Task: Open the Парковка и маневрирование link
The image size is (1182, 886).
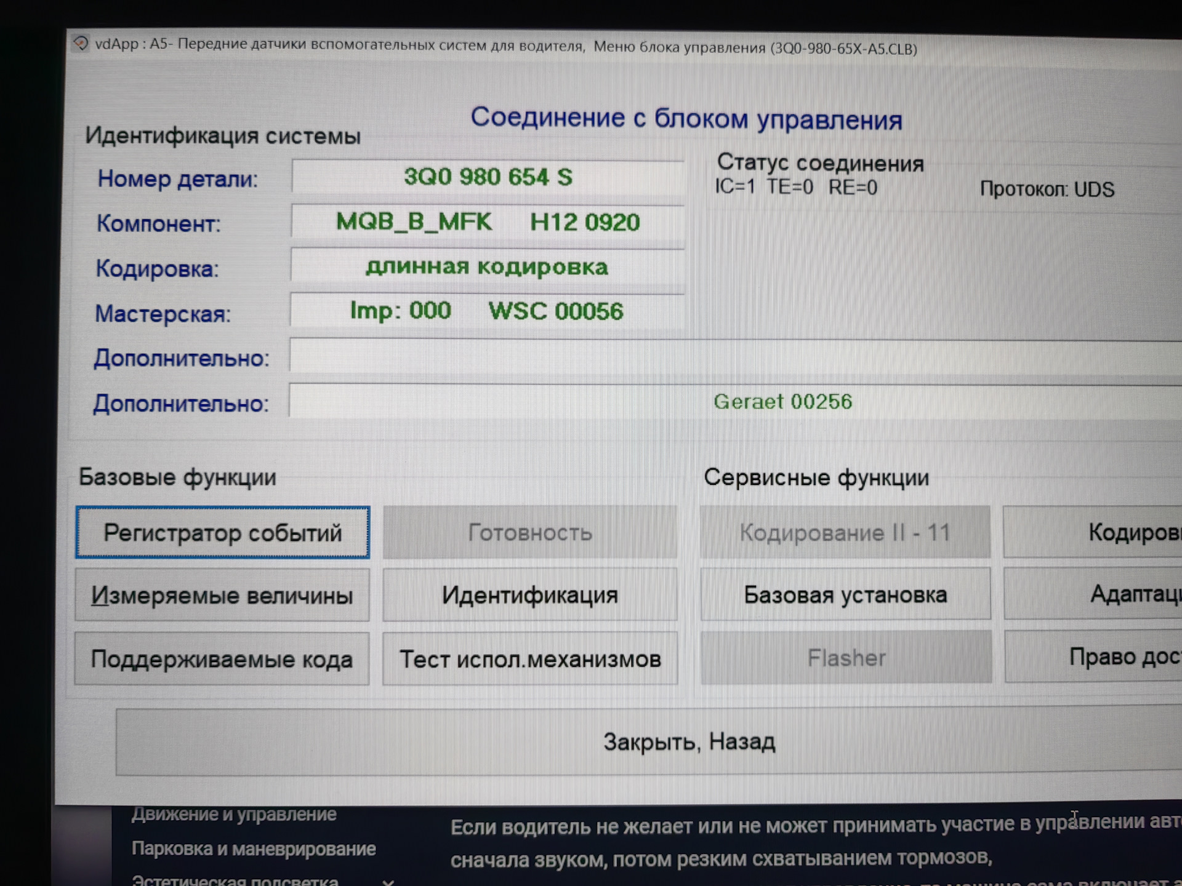Action: pos(254,849)
